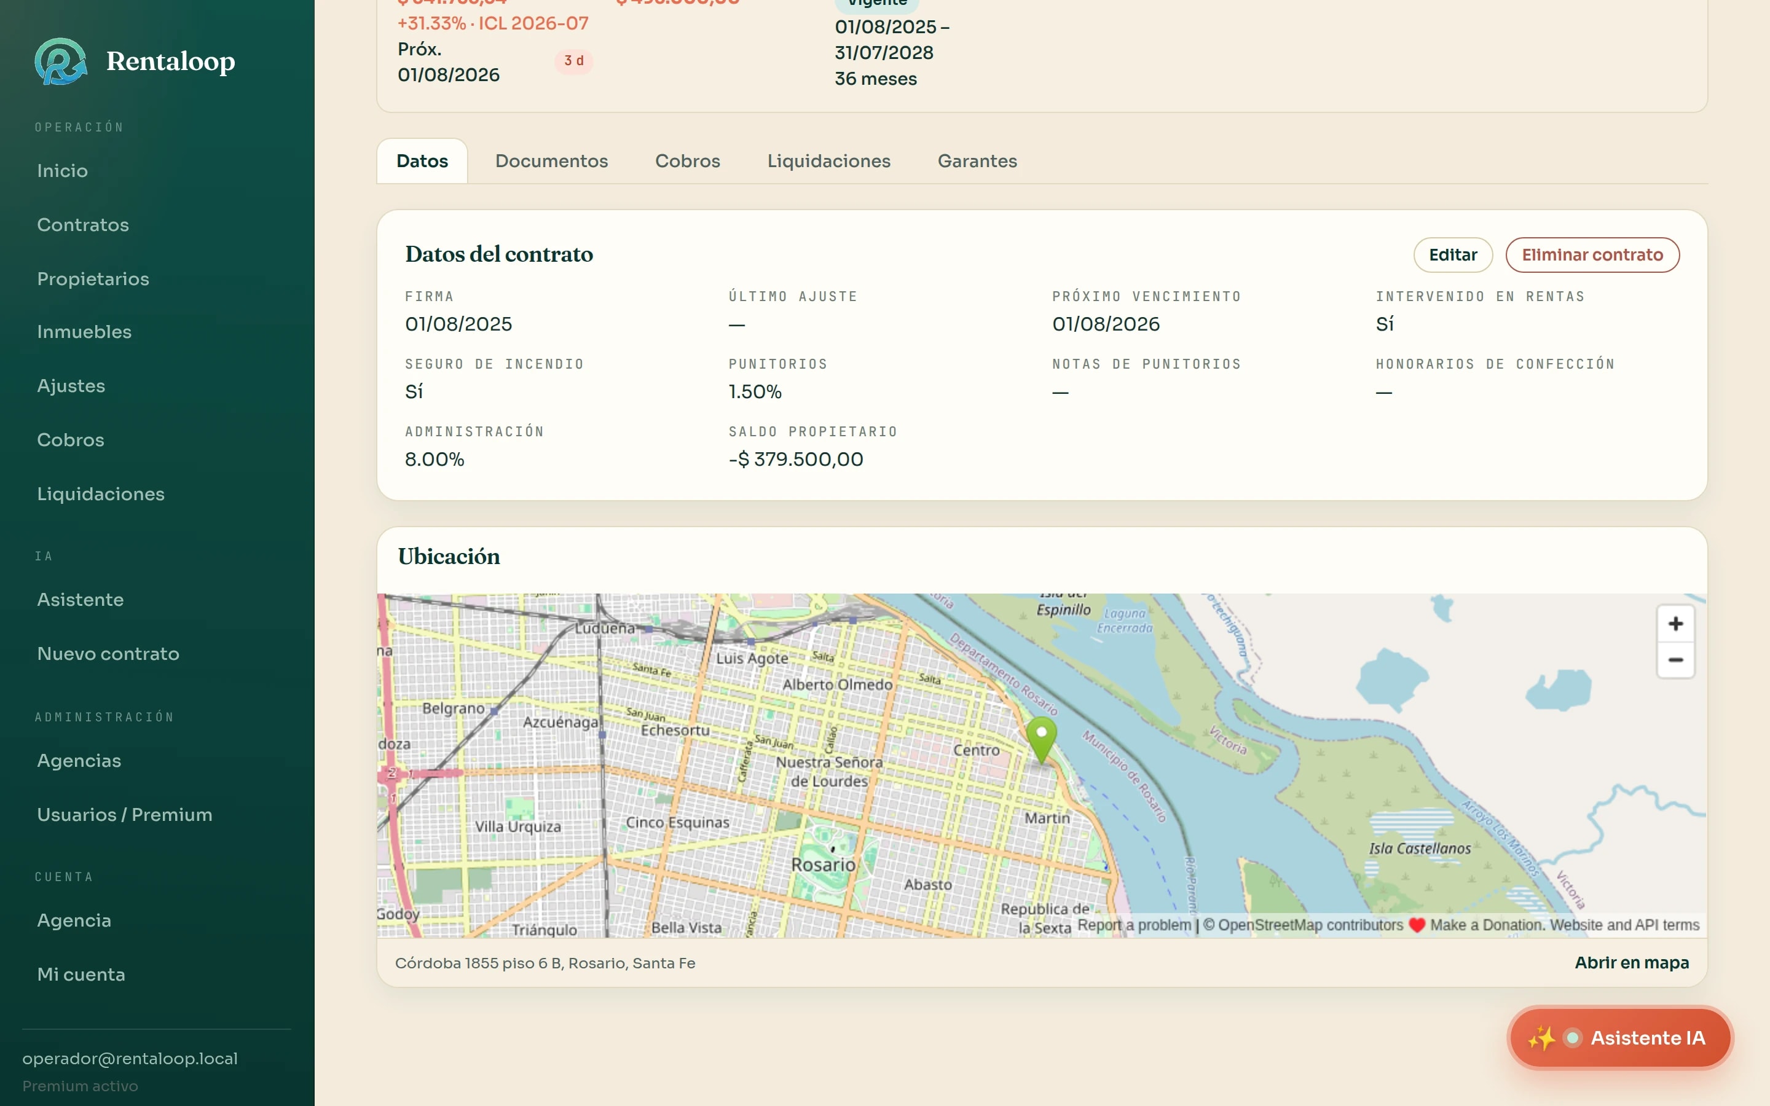
Task: Open Agencias in the sidebar
Action: tap(79, 761)
